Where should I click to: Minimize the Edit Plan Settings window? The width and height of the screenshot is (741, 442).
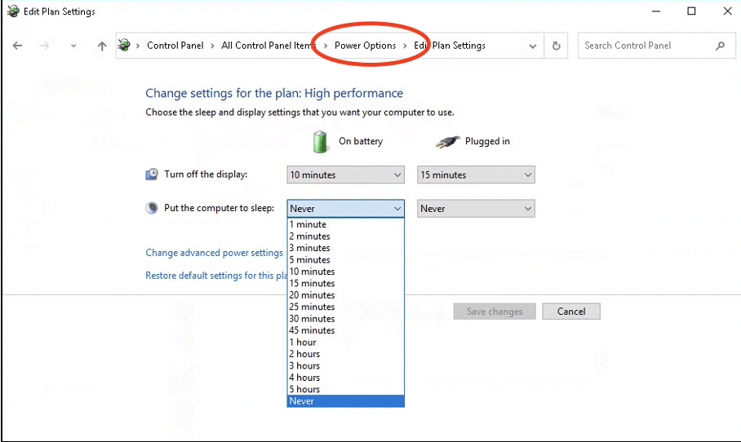[656, 11]
